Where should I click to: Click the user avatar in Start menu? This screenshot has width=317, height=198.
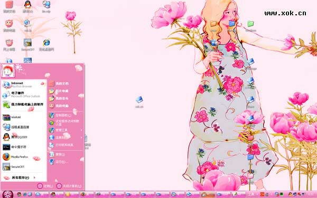tap(8, 71)
